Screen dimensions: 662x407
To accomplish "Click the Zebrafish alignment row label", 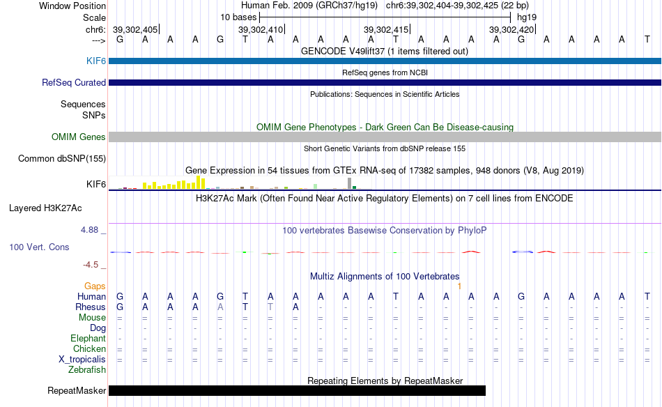I will coord(87,369).
